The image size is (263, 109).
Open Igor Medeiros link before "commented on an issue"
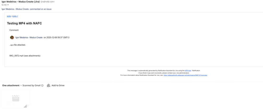click(x=15, y=9)
